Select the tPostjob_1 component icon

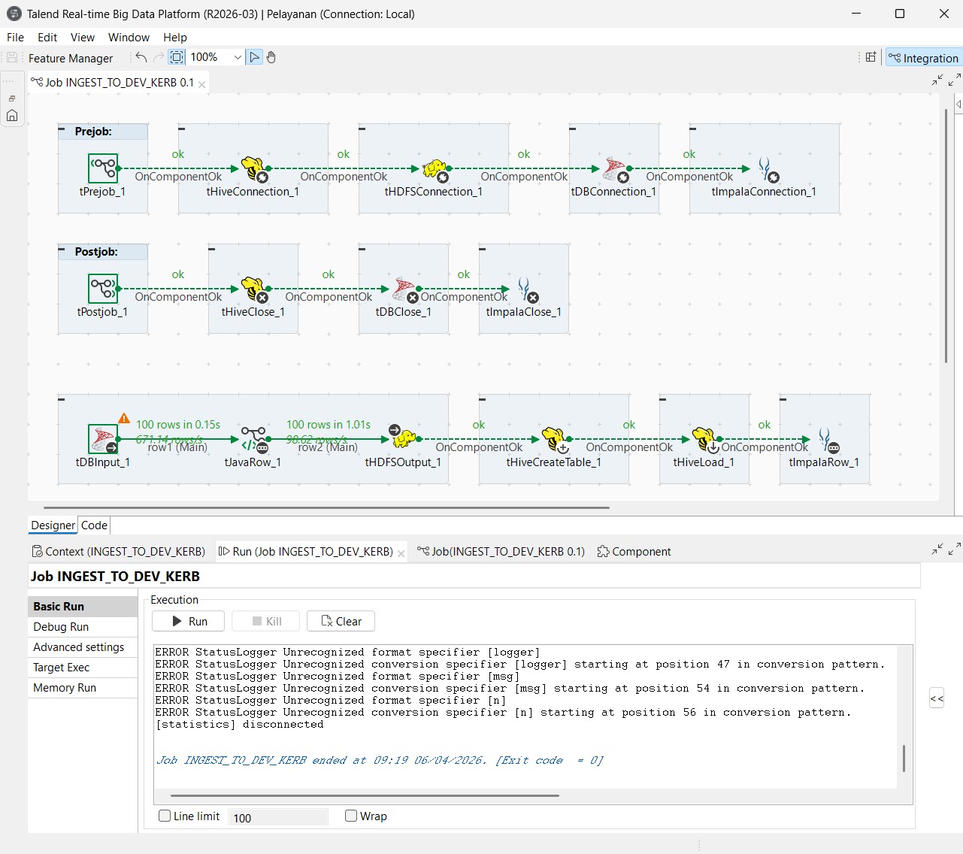103,288
